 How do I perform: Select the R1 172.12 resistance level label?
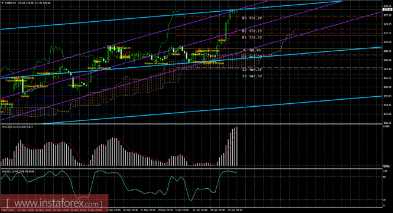pyautogui.click(x=252, y=38)
